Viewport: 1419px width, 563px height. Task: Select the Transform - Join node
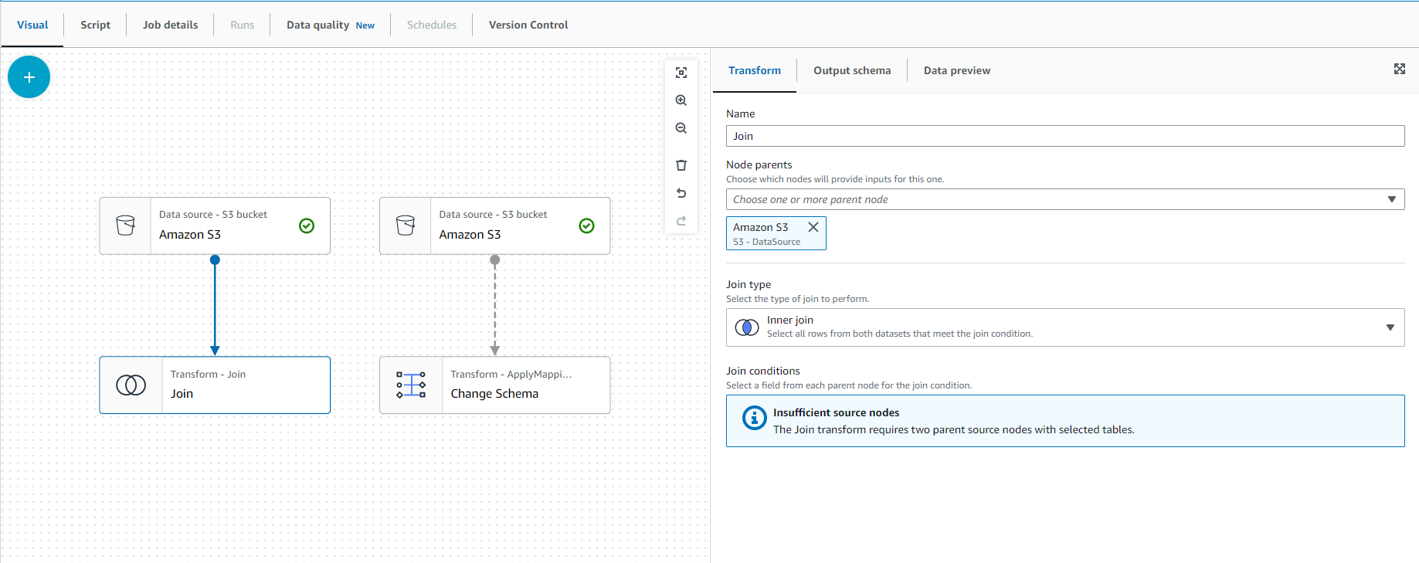pos(215,385)
